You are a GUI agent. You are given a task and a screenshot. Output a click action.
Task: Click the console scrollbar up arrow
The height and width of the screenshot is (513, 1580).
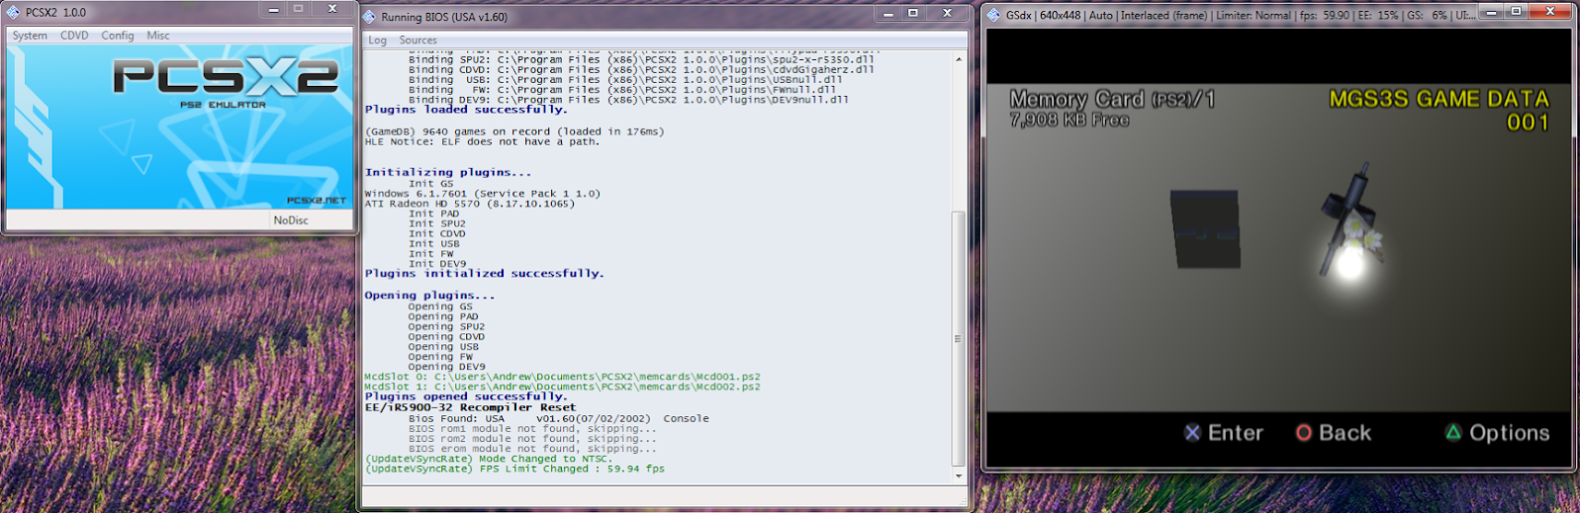[958, 59]
